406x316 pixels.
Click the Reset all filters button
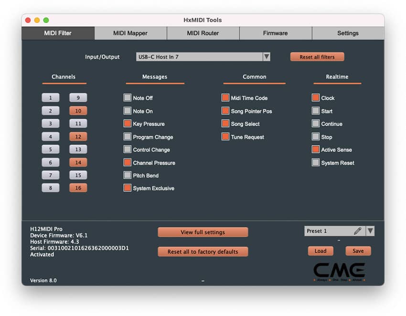[317, 56]
